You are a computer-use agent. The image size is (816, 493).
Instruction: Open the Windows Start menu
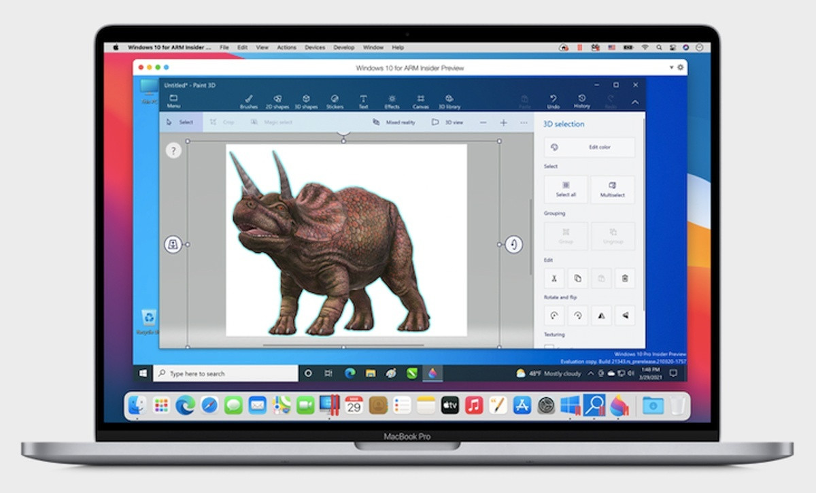[x=143, y=373]
